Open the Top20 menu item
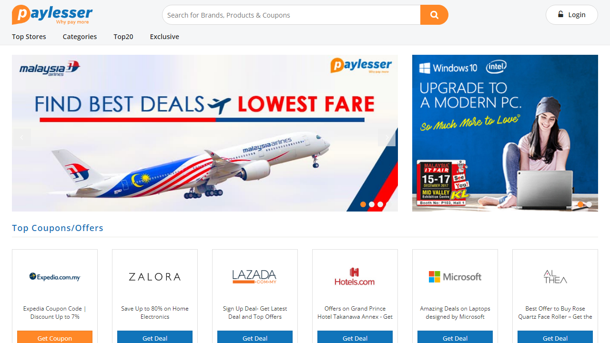 (123, 37)
